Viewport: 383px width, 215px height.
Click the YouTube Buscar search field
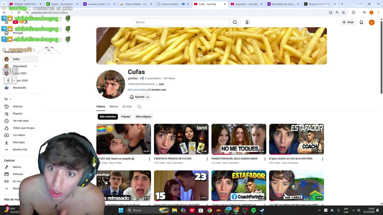pyautogui.click(x=181, y=22)
